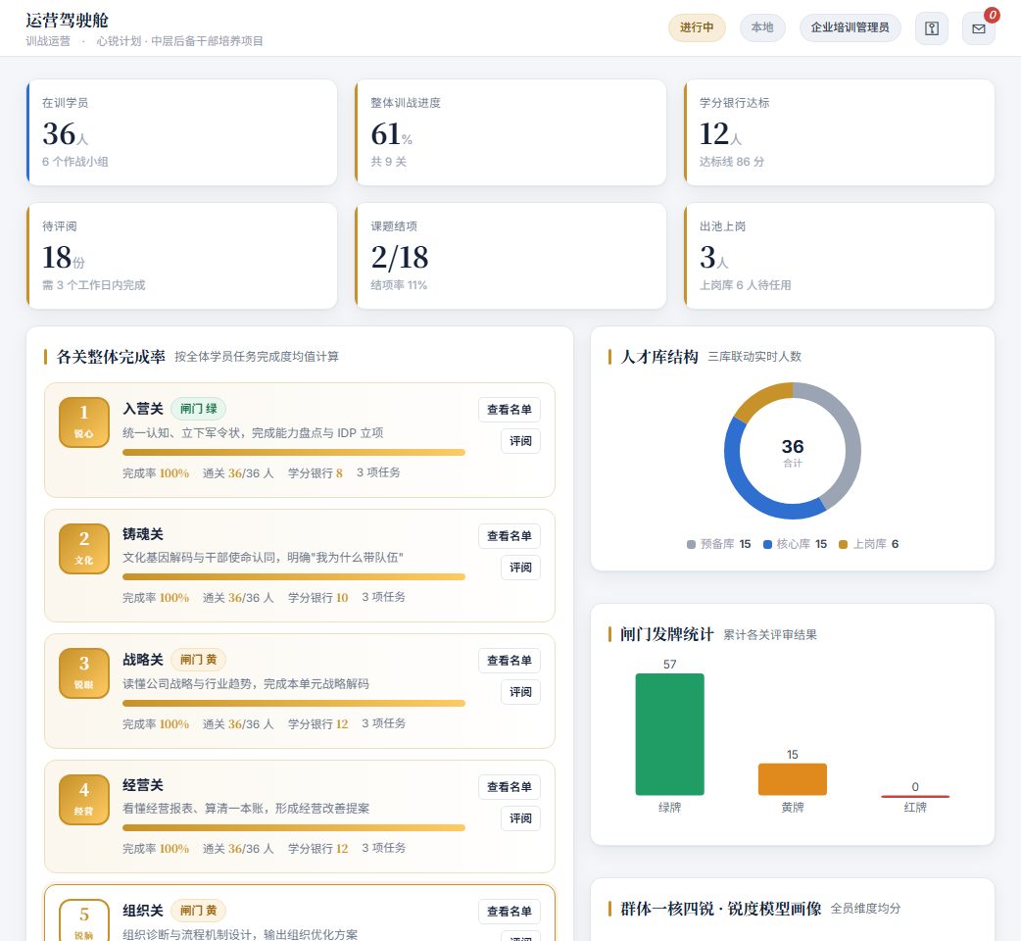Click the 闸门 黄 tag on 组织关
Viewport: 1021px width, 941px height.
click(199, 910)
